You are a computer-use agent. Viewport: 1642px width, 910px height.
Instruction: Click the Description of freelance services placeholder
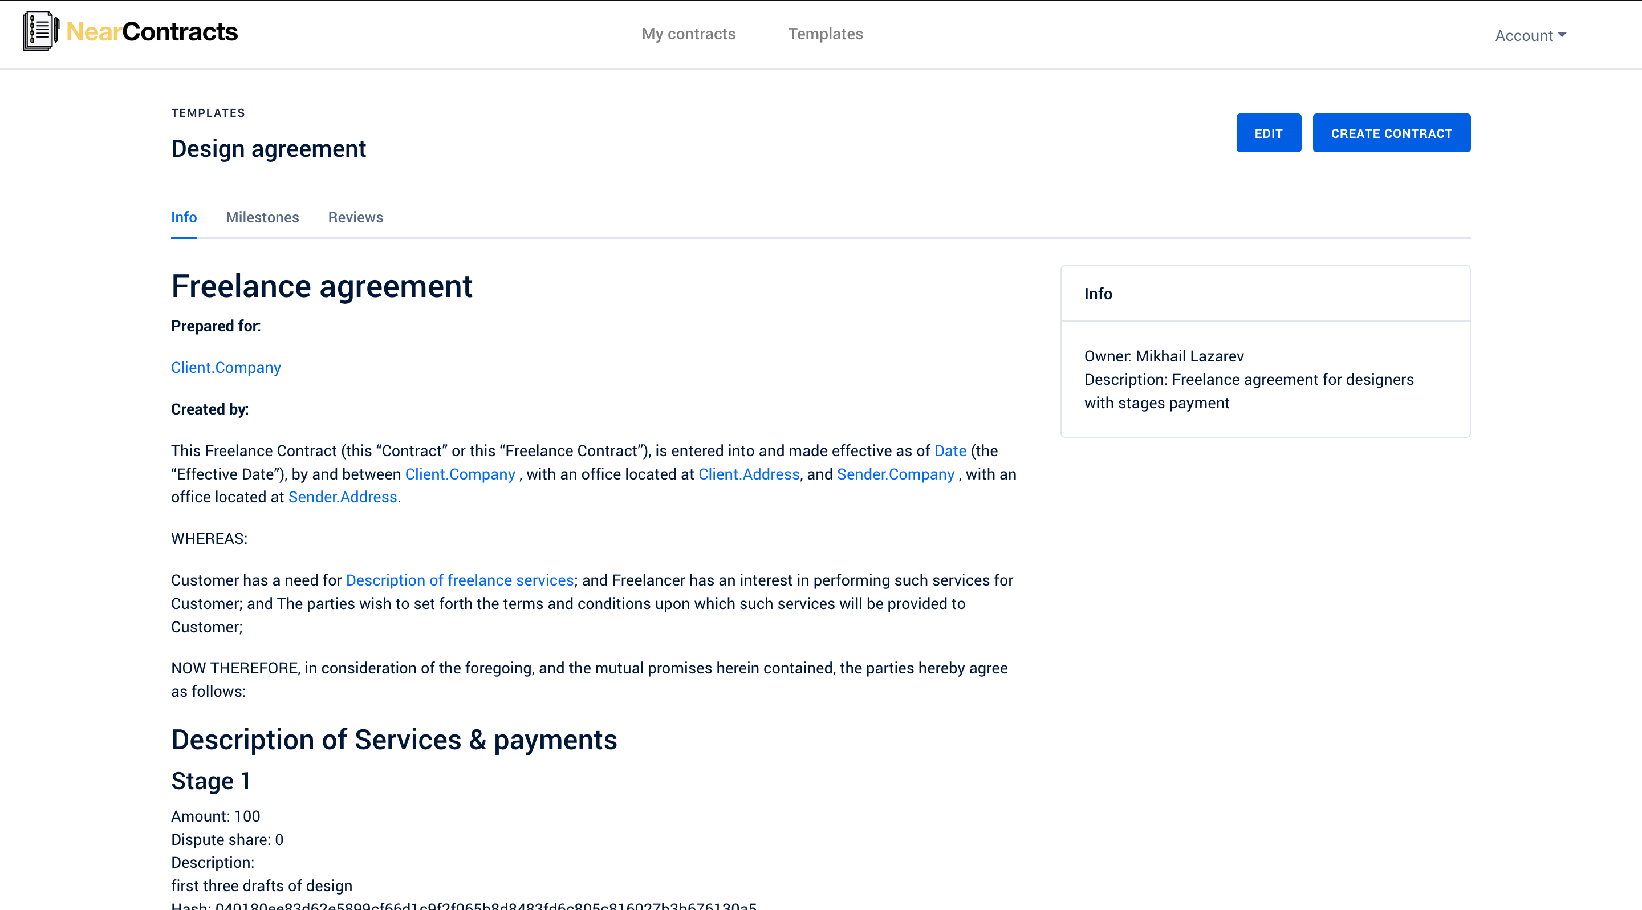459,580
